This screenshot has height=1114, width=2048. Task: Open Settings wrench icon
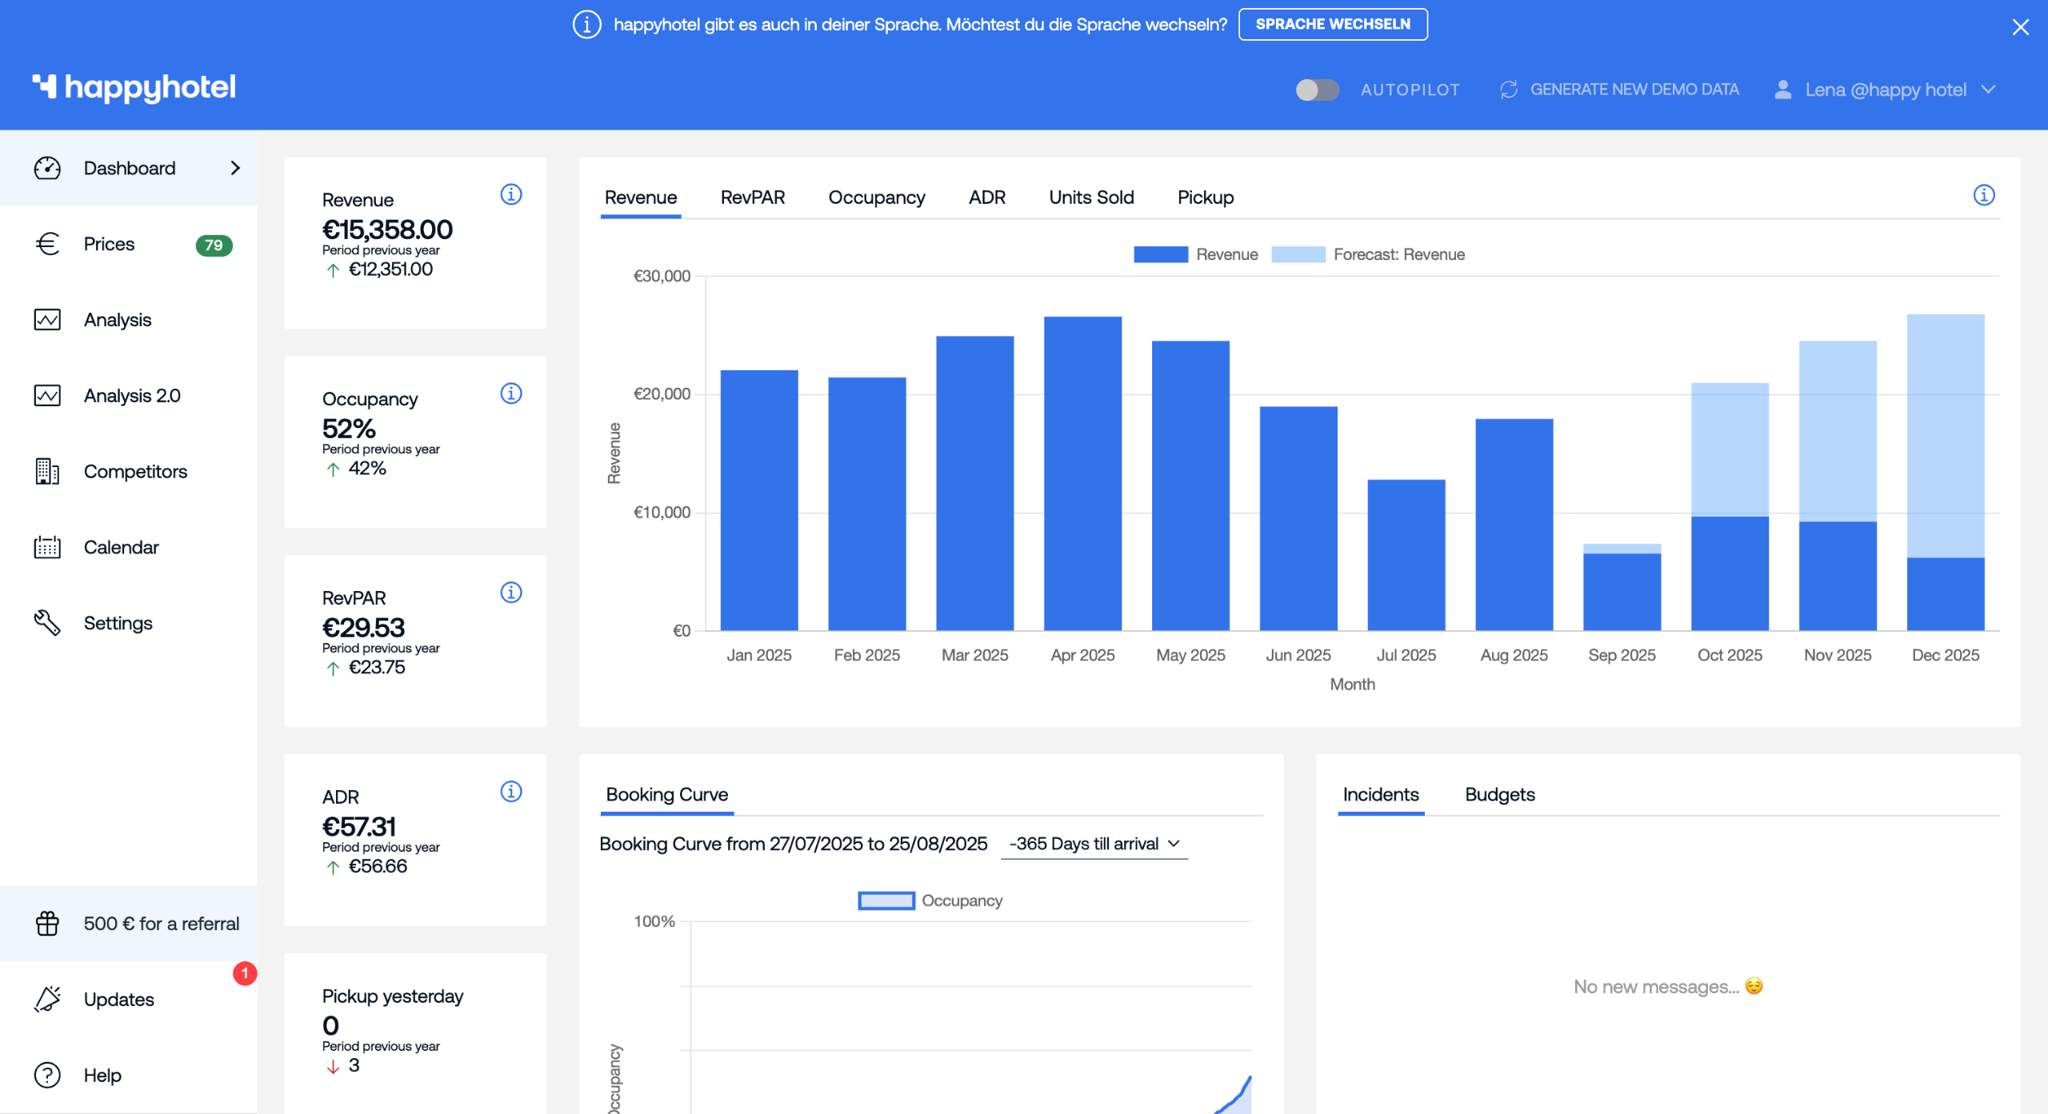(x=47, y=622)
